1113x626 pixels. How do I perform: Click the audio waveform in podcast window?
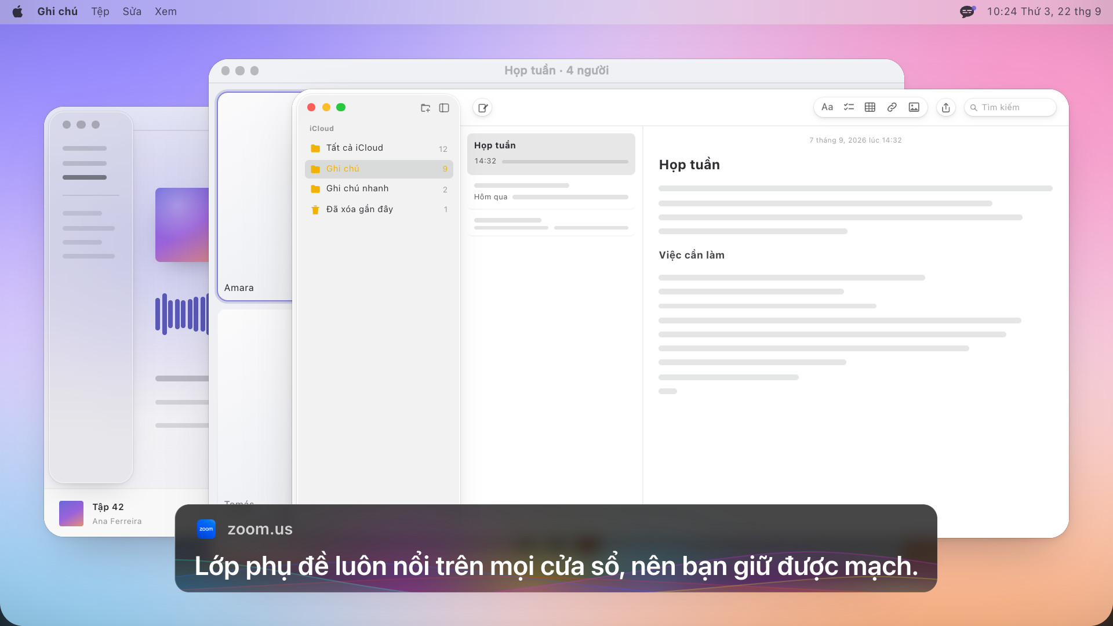click(181, 314)
